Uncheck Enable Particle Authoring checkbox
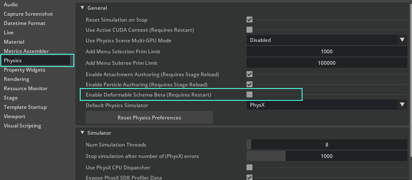 point(249,84)
